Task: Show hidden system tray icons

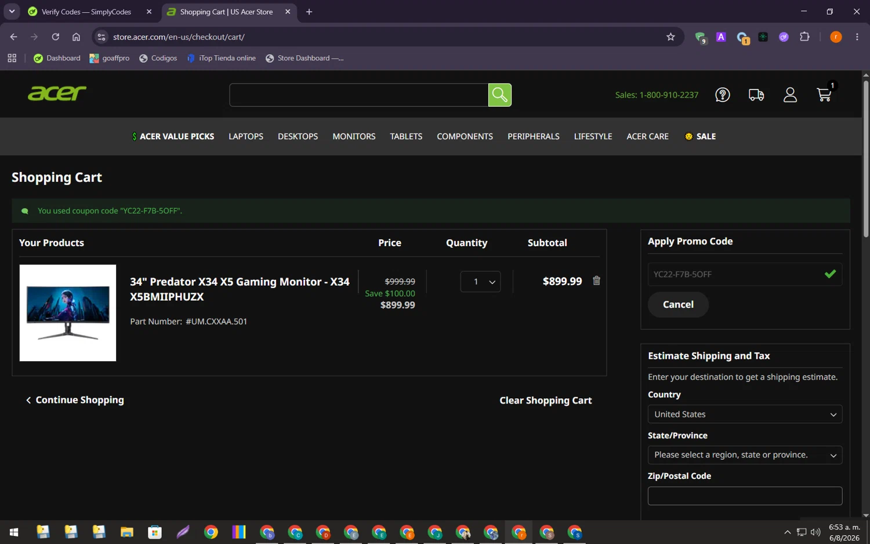Action: coord(787,532)
